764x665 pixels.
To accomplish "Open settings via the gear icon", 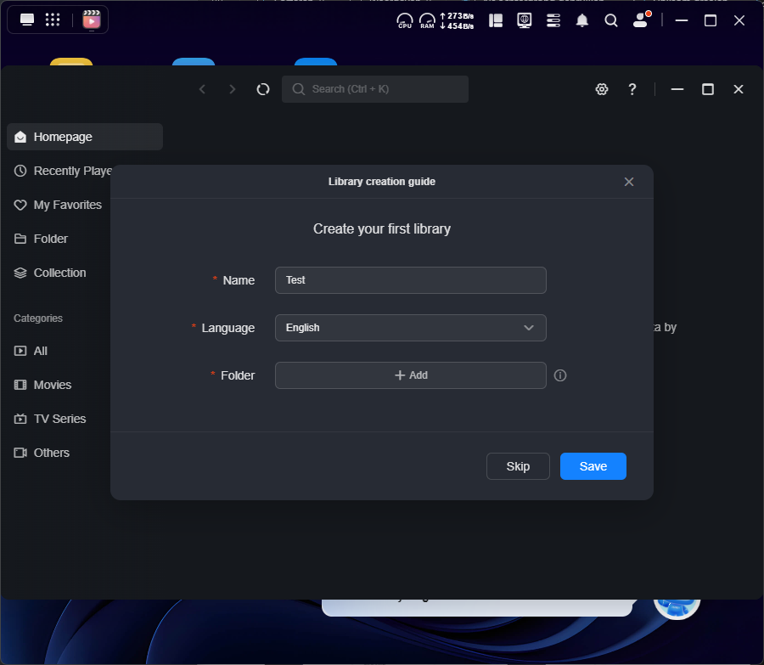I will click(x=602, y=89).
